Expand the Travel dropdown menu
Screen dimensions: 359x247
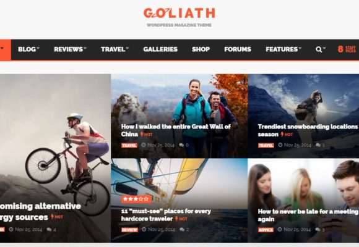[115, 49]
